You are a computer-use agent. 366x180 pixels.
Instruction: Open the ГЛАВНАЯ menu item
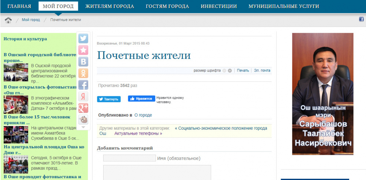[x=19, y=6]
